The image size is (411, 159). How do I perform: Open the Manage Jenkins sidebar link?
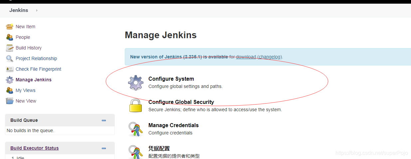[34, 80]
